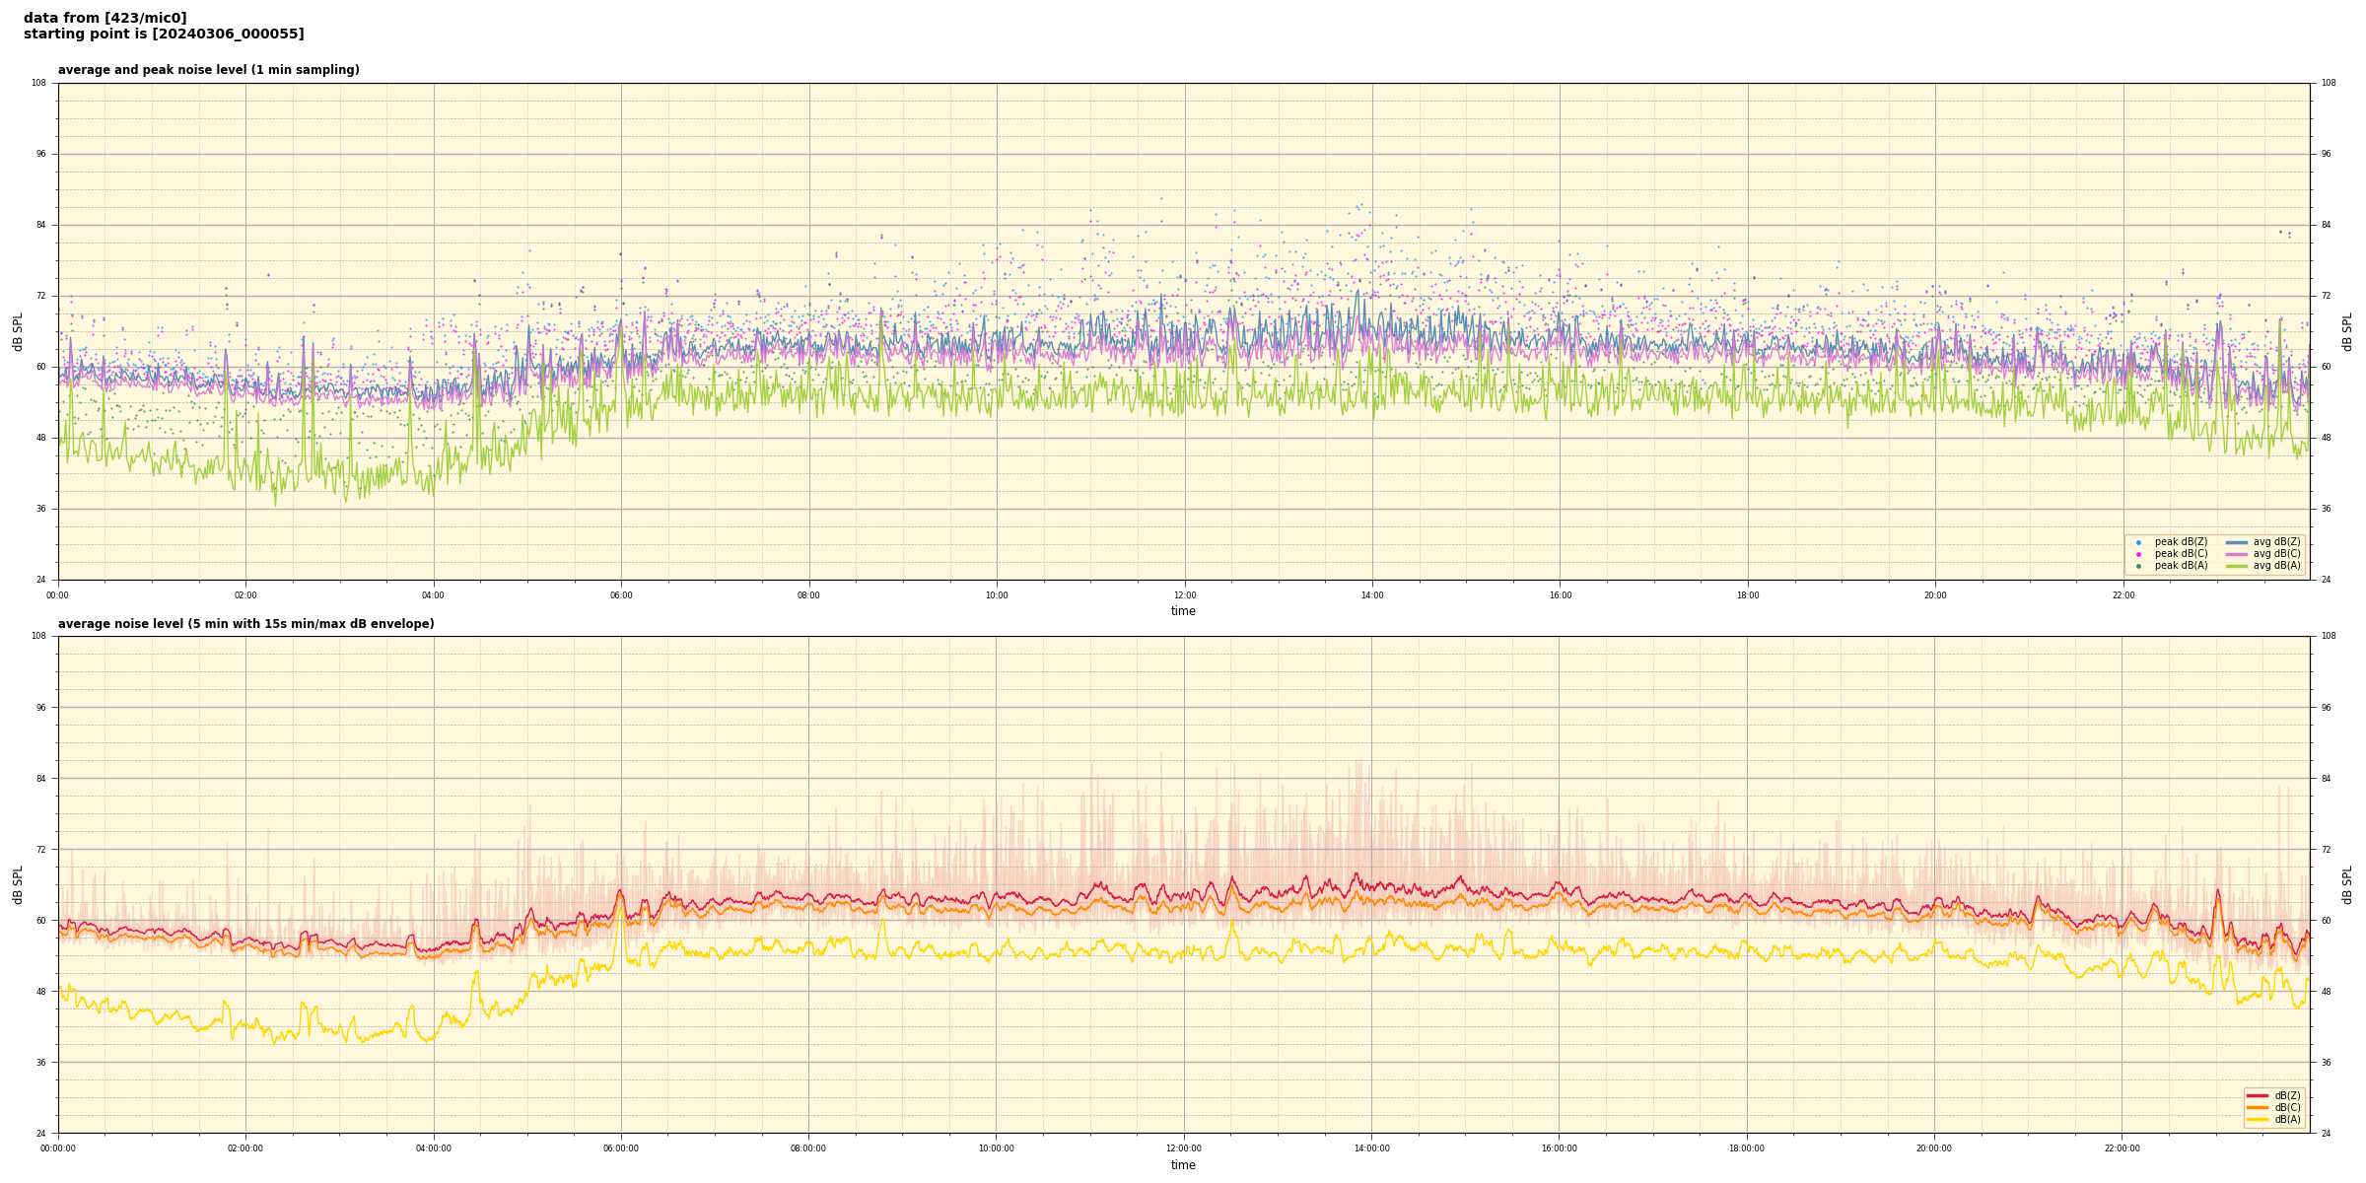This screenshot has height=1183, width=2366.
Task: Click the 12:00 tick label on upper time axis
Action: (x=1184, y=595)
